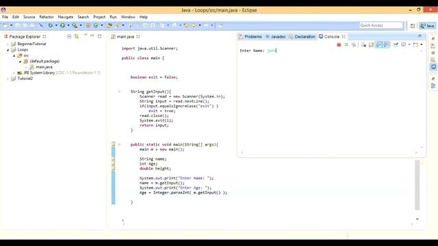Expand the Tutorial2 project
Image resolution: width=438 pixels, height=246 pixels.
[x=8, y=79]
